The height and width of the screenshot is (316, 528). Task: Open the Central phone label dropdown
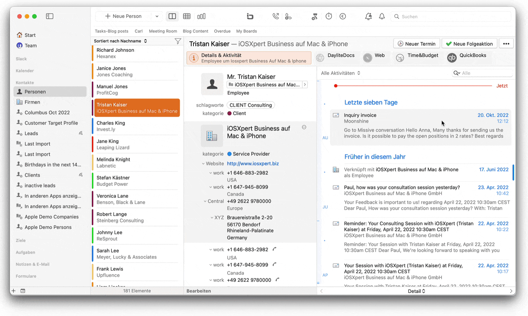(x=205, y=201)
